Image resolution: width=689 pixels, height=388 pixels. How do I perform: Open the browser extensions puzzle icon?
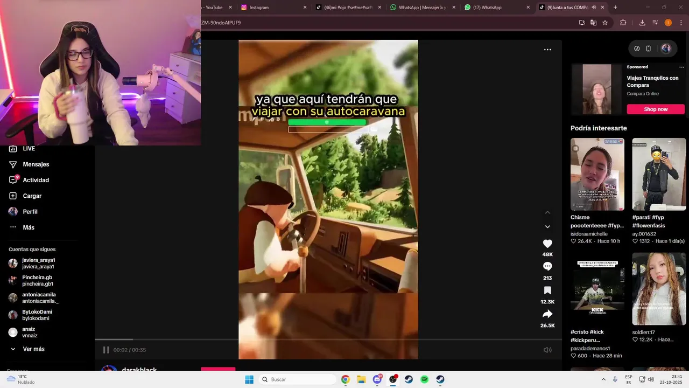(x=623, y=23)
